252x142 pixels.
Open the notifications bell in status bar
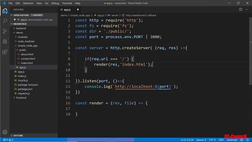248,140
